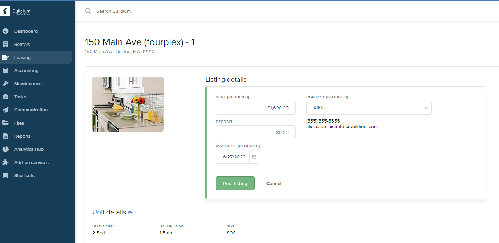Click the Buildium logo icon
This screenshot has width=499, height=243.
tap(6, 11)
